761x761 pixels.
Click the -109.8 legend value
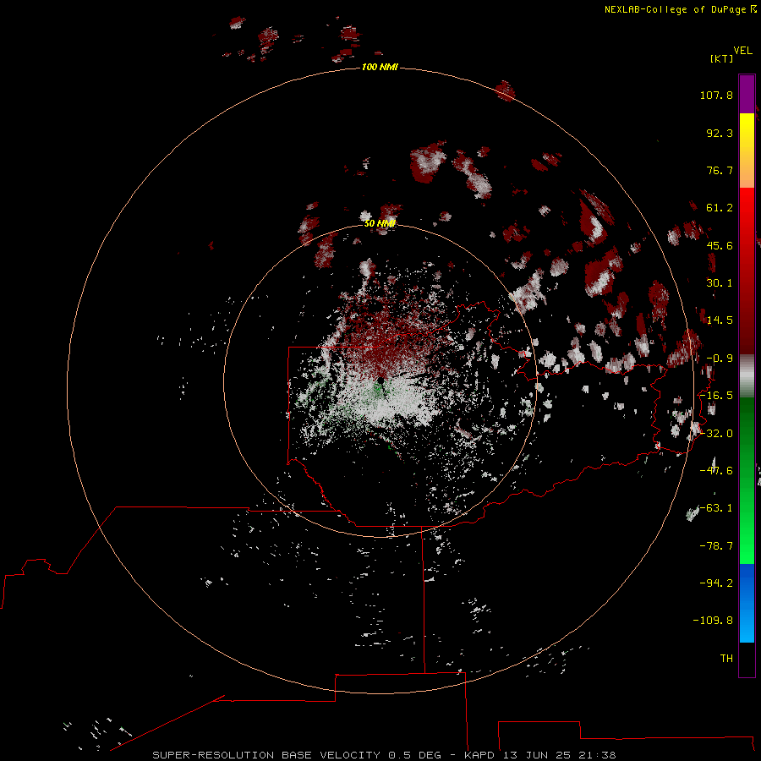[713, 621]
